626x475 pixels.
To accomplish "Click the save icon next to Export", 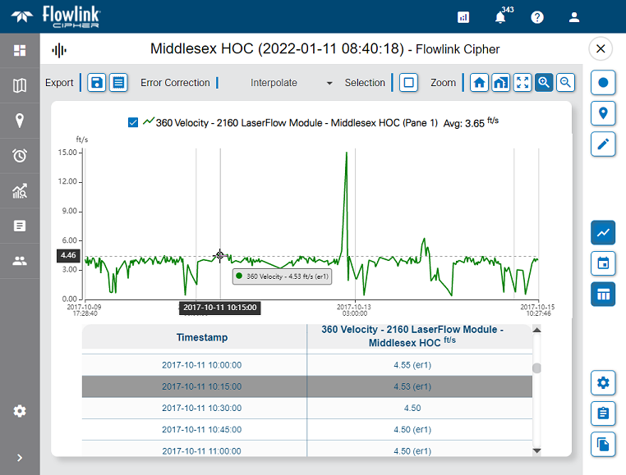I will [x=97, y=82].
